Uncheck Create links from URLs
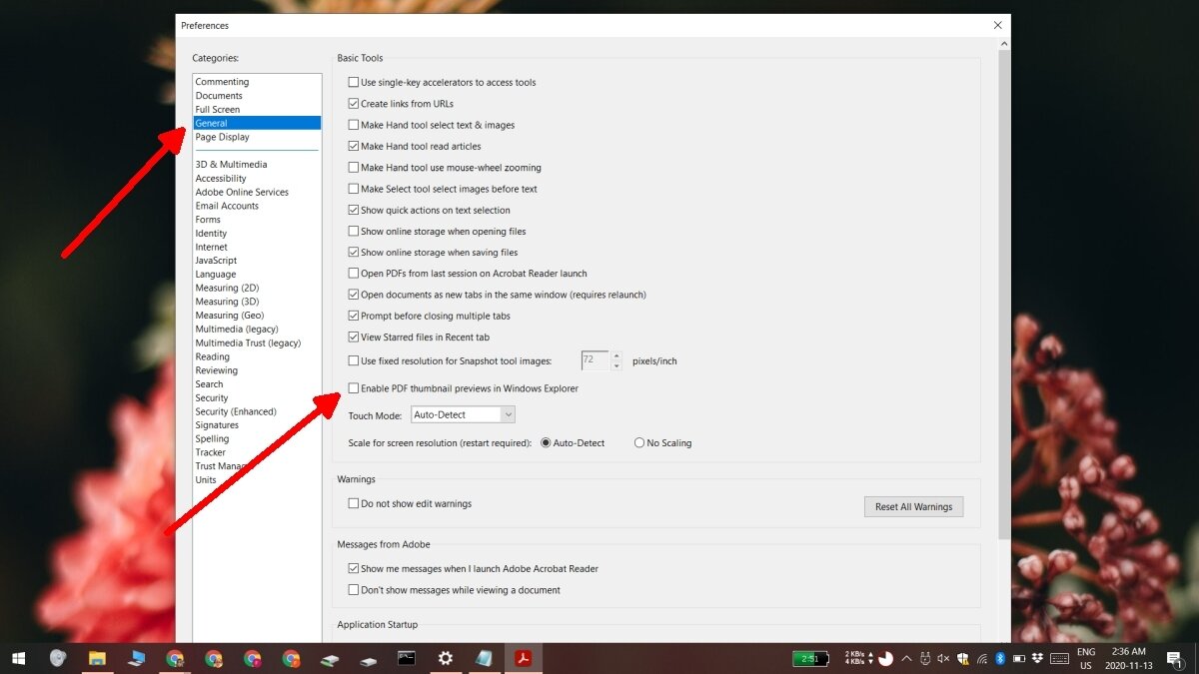 (354, 104)
